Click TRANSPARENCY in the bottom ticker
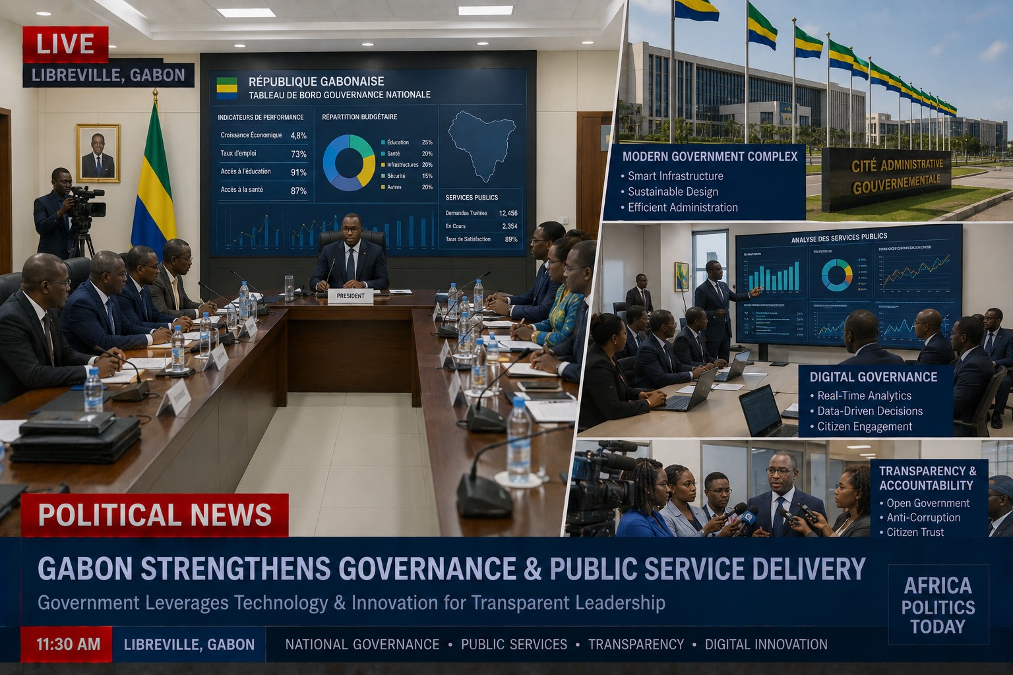Image resolution: width=1013 pixels, height=675 pixels. [x=636, y=645]
